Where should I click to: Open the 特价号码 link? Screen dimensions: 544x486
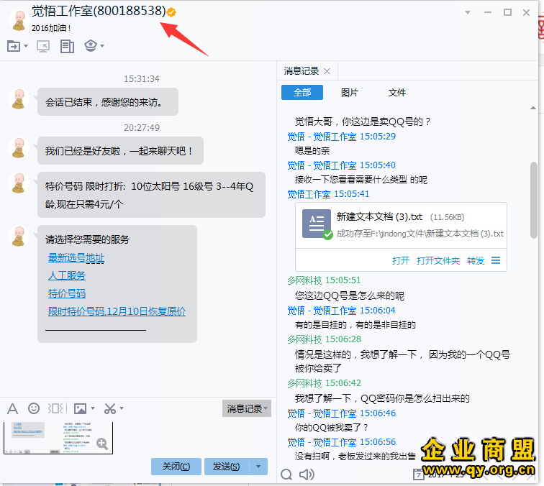pyautogui.click(x=67, y=293)
